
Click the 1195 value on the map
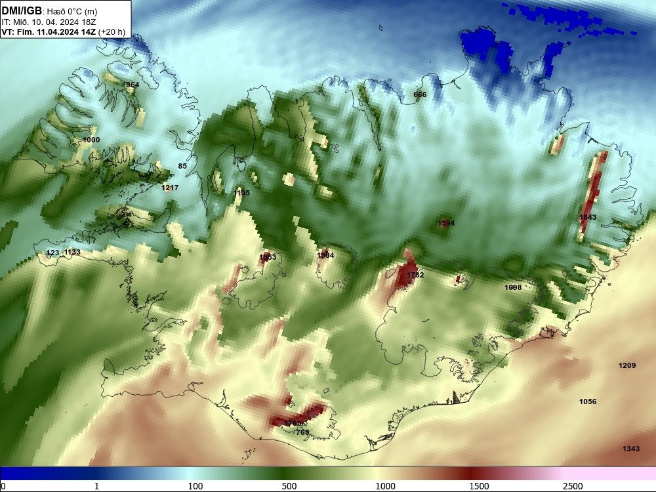pyautogui.click(x=241, y=193)
